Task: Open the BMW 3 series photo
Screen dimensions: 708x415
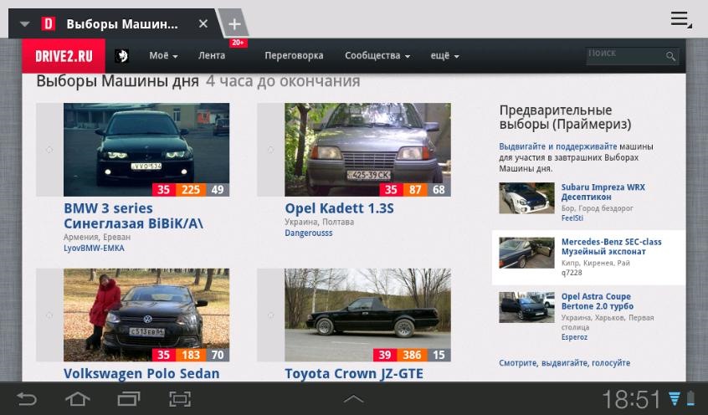Action: tap(146, 150)
